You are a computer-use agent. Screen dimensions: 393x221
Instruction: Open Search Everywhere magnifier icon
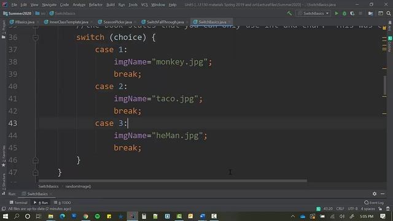click(389, 14)
